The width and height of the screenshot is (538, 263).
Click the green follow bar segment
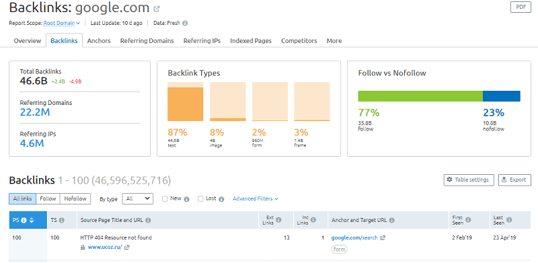(420, 96)
